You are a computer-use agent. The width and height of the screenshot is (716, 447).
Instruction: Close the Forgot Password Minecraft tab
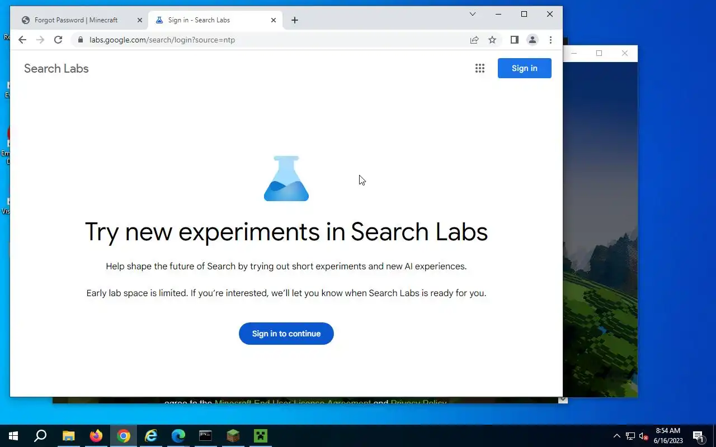[x=140, y=20]
